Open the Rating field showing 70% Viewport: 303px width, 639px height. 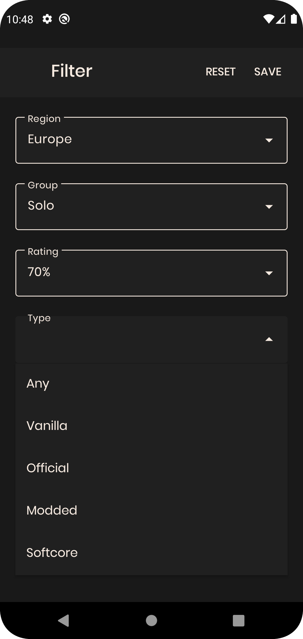(x=151, y=273)
